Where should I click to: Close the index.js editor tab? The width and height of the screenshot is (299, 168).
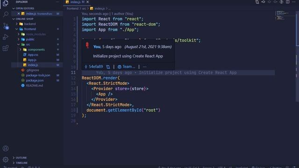87,2
